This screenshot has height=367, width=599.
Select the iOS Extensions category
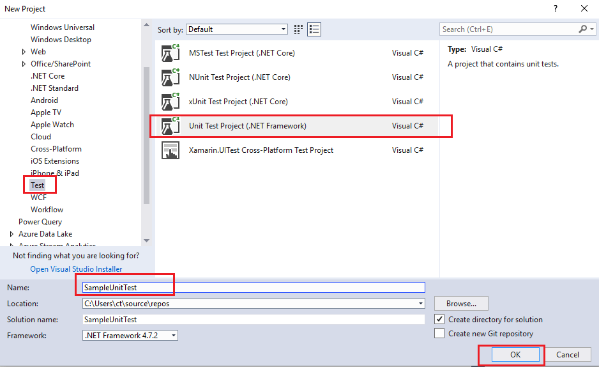click(55, 161)
